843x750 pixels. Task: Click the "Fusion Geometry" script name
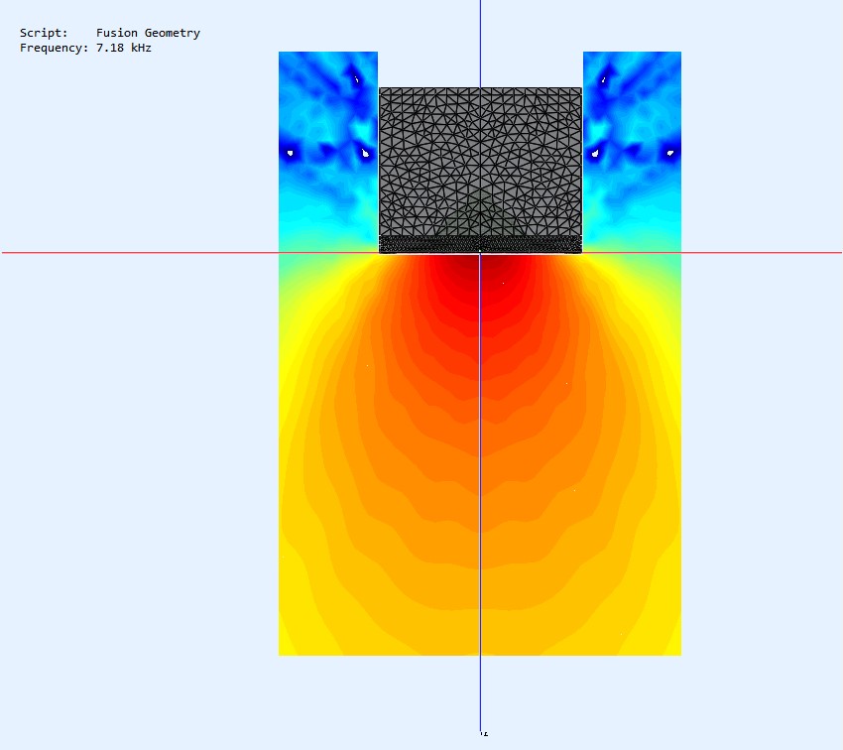[x=148, y=34]
